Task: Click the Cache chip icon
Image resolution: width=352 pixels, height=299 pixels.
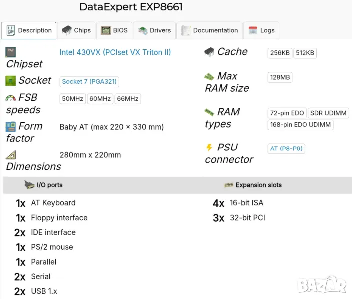Action: [209, 52]
